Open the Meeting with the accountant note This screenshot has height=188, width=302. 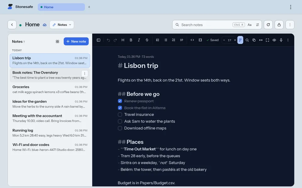[x=50, y=118]
